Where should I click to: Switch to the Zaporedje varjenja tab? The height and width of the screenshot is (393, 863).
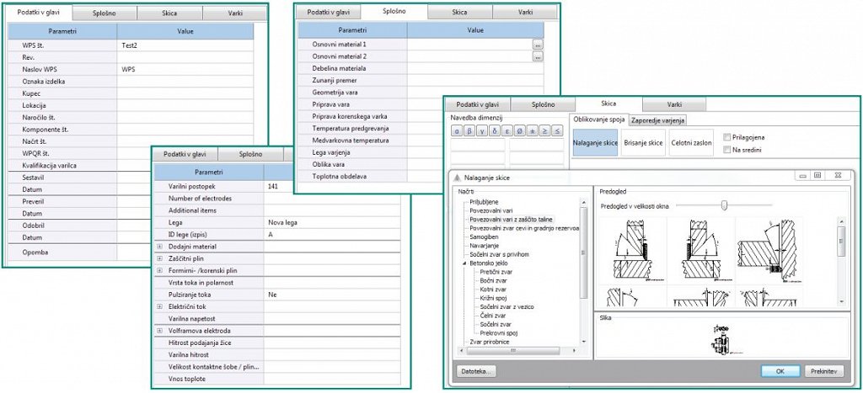click(656, 120)
